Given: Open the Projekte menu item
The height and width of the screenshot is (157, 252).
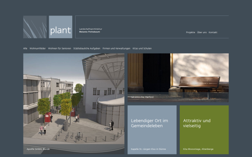Looking at the screenshot, I should [190, 32].
